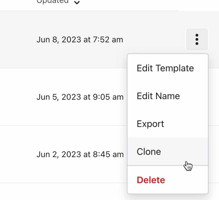Click the empty space right of Edit Name
This screenshot has width=219, height=200.
pyautogui.click(x=195, y=96)
